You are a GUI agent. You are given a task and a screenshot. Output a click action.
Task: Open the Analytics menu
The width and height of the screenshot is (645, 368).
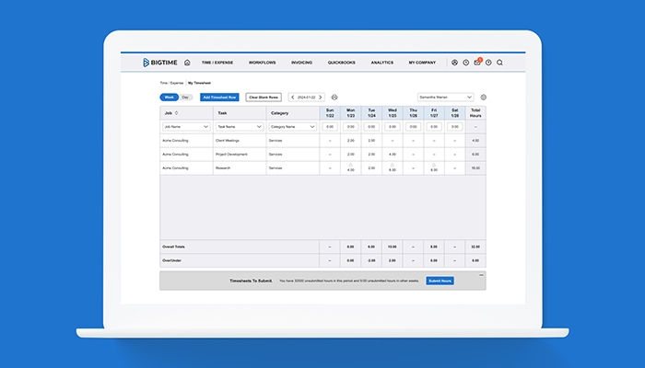point(382,63)
